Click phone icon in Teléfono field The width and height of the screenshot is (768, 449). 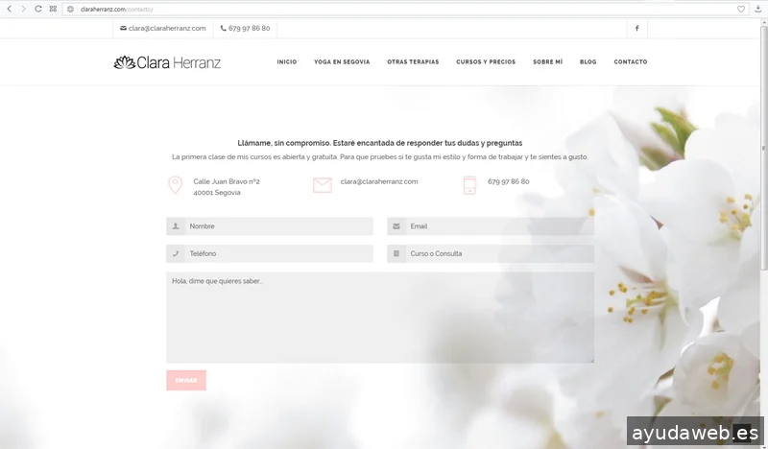click(176, 253)
